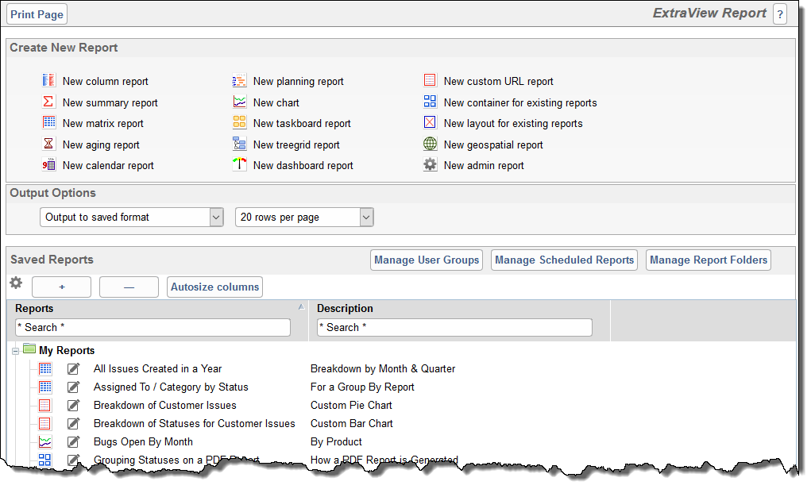This screenshot has height=493, width=811.
Task: Click the New treegrid report link
Action: tap(296, 144)
